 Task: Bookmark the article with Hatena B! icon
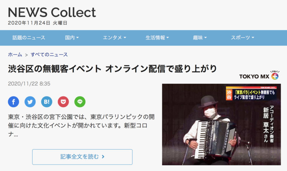(47, 102)
